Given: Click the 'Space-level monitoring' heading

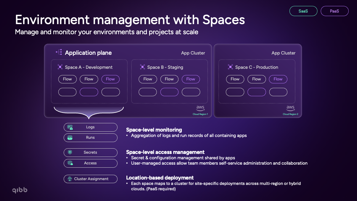Looking at the screenshot, I should pos(154,130).
